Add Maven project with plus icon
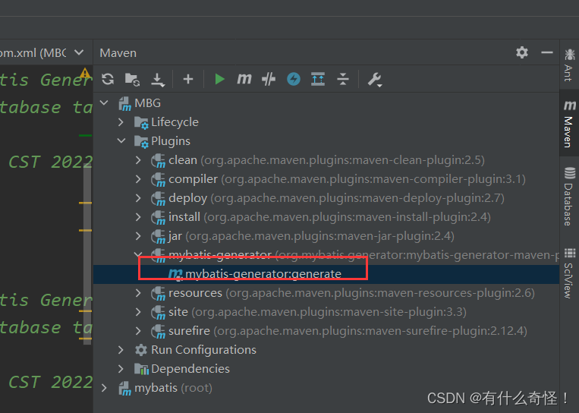Viewport: 579px width, 413px height. (x=188, y=79)
